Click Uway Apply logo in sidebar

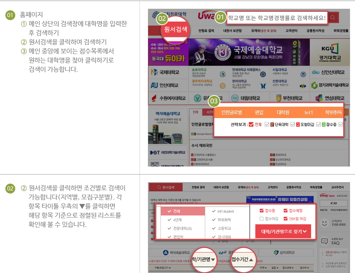point(327,195)
